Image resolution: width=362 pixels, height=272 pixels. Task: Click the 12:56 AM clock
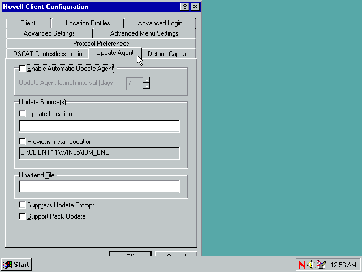[343, 265]
